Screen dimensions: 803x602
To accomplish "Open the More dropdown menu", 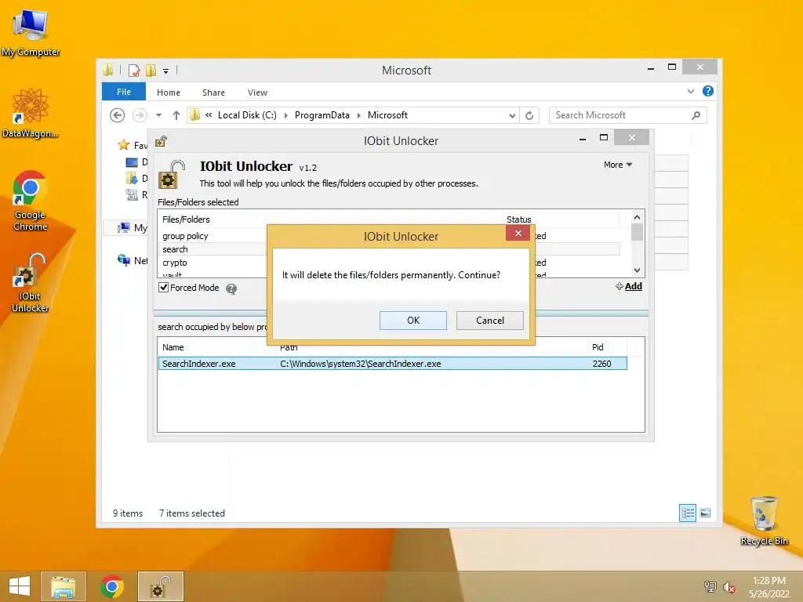I will click(618, 165).
